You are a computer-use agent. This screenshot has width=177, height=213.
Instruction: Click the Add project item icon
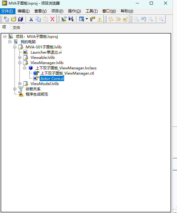tap(64, 19)
